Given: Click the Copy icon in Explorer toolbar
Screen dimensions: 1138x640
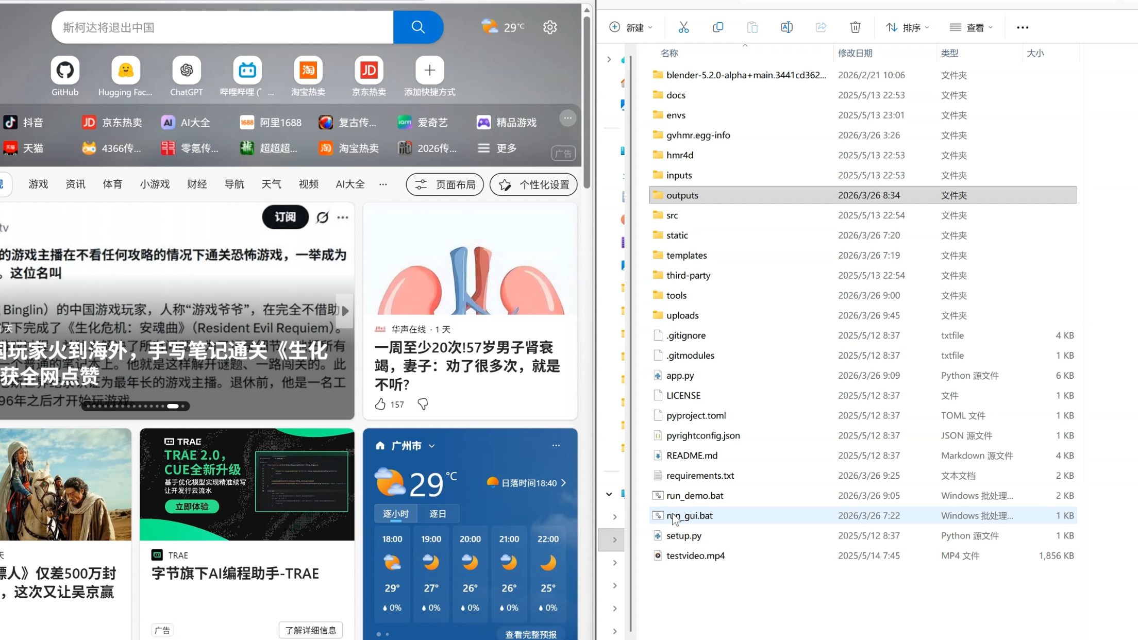Looking at the screenshot, I should (x=717, y=27).
